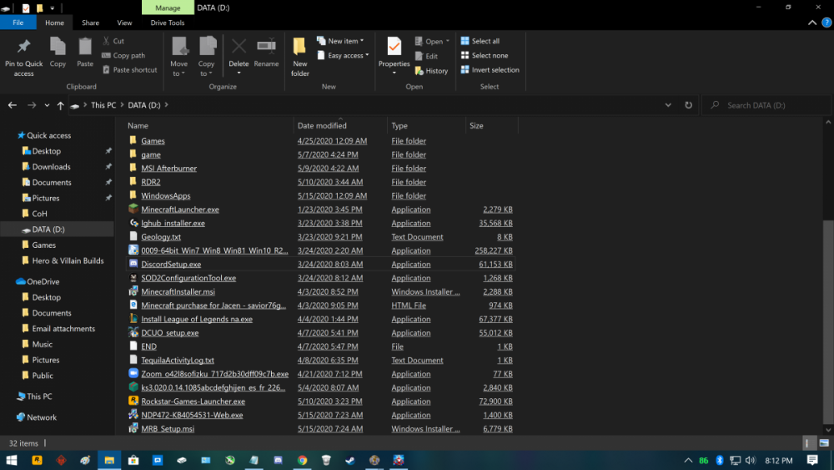Screen dimensions: 834x470
Task: Collapse the Quick access tree node
Action: coord(9,135)
